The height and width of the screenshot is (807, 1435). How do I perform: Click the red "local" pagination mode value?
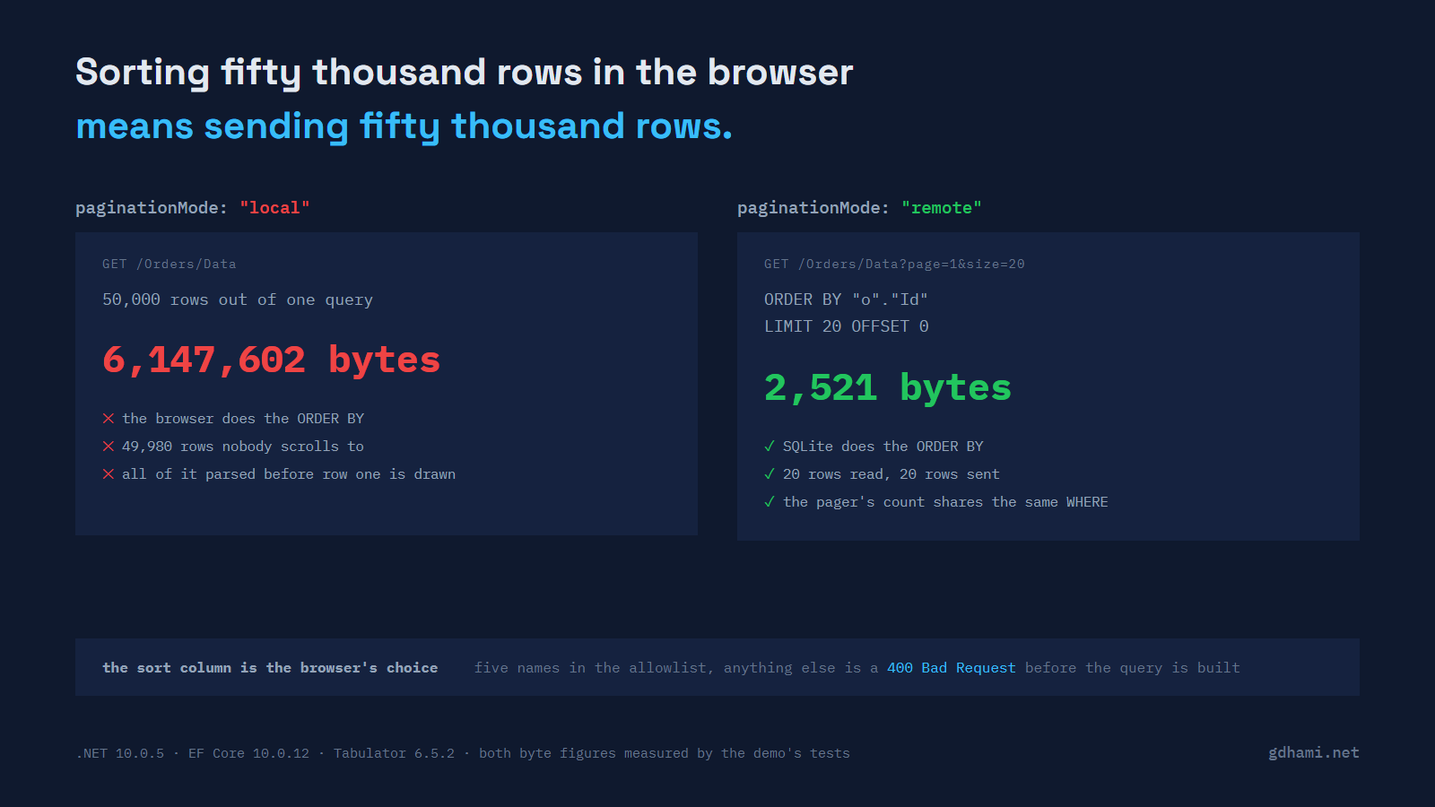point(274,208)
